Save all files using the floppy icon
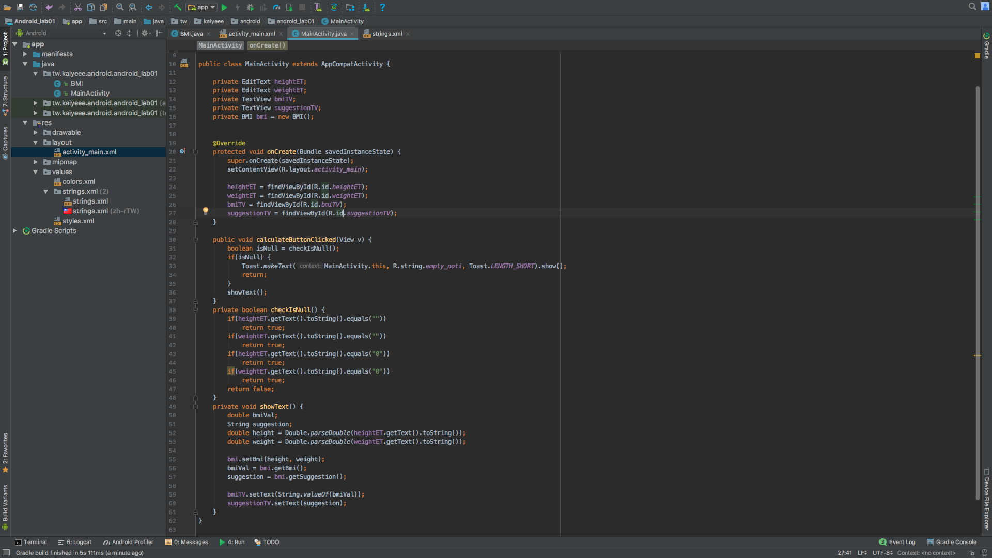The image size is (992, 558). [20, 7]
